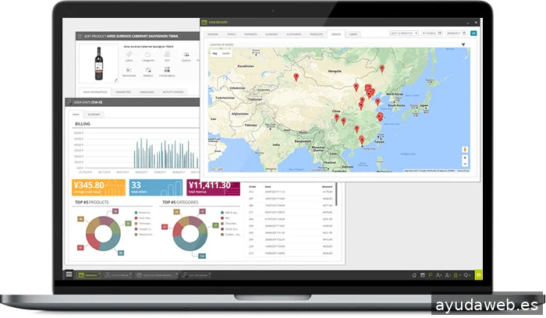Open the Summary tab in Dashboard window
Screen dimensions: 546x318
271,34
